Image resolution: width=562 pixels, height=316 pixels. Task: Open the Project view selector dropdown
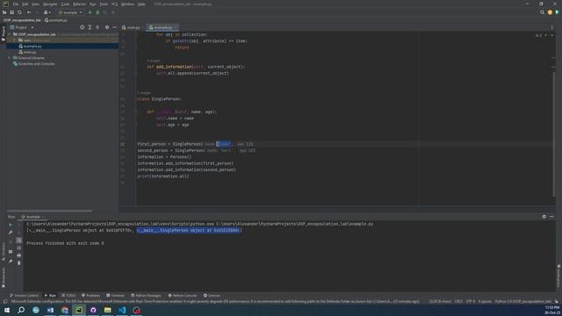(x=22, y=27)
